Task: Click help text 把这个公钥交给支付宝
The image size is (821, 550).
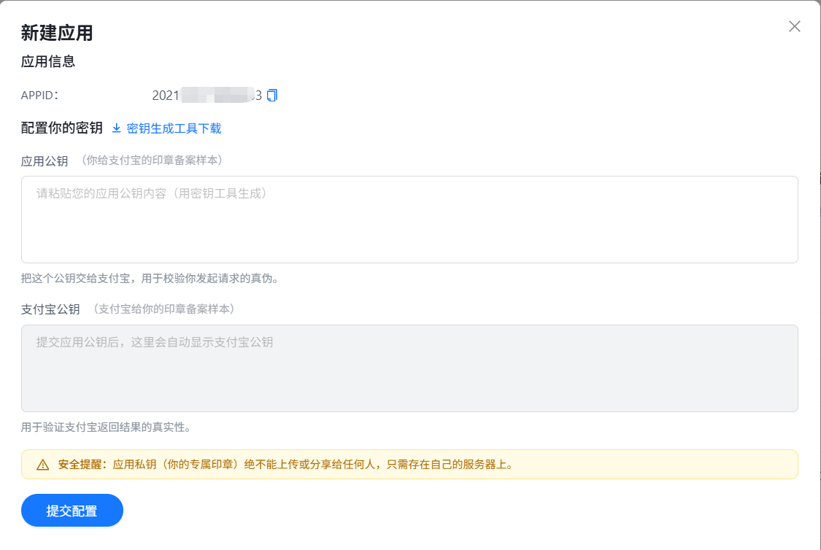Action: click(153, 279)
